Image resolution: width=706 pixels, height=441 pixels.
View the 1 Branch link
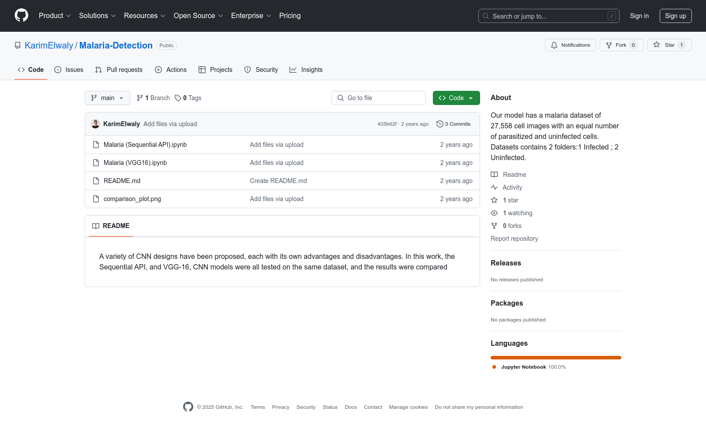pyautogui.click(x=153, y=98)
